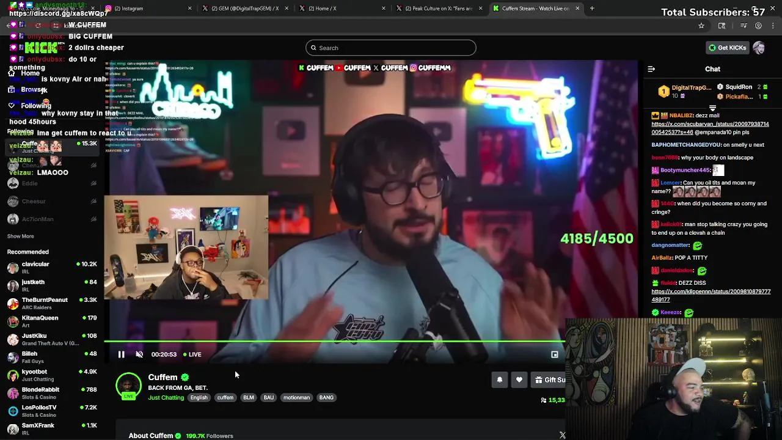Open Ac7ionMan offline followed channel
The width and height of the screenshot is (782, 440).
tap(52, 219)
